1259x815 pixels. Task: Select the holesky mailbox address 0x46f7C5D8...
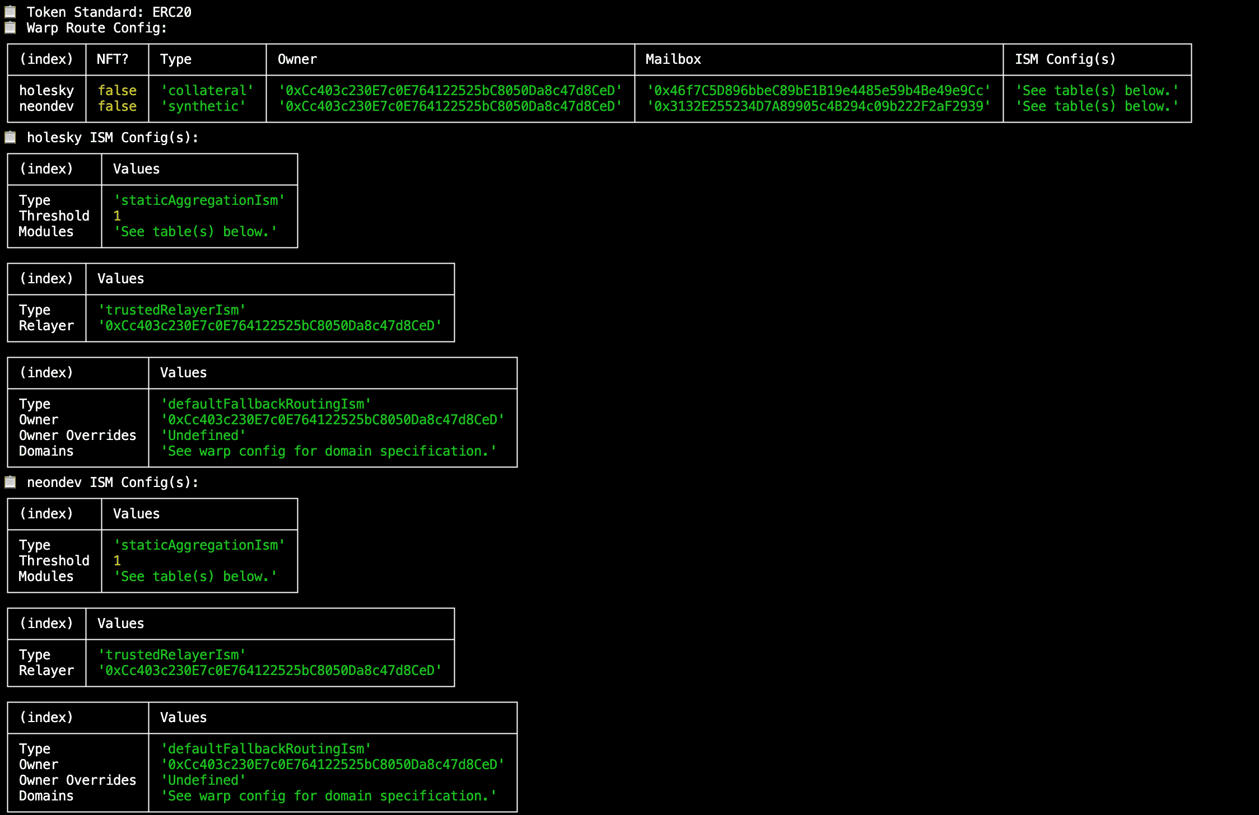[x=819, y=91]
